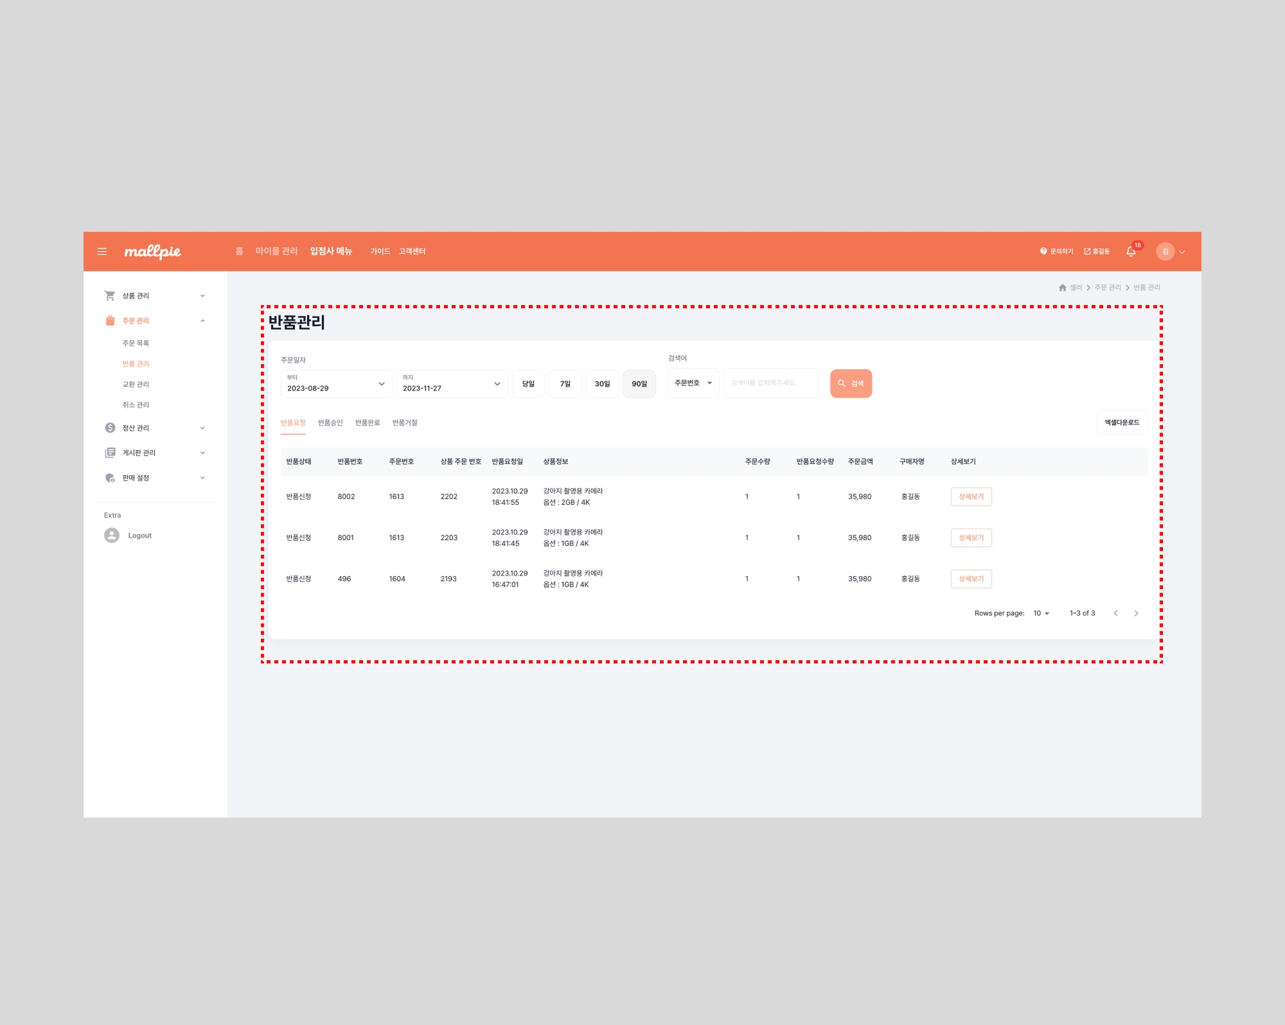Screen dimensions: 1285x1025
Task: Open the 홍길동 external link
Action: coord(1096,252)
